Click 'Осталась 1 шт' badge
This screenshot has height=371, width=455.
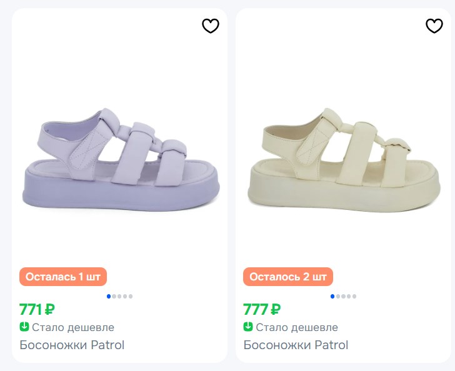coord(63,277)
